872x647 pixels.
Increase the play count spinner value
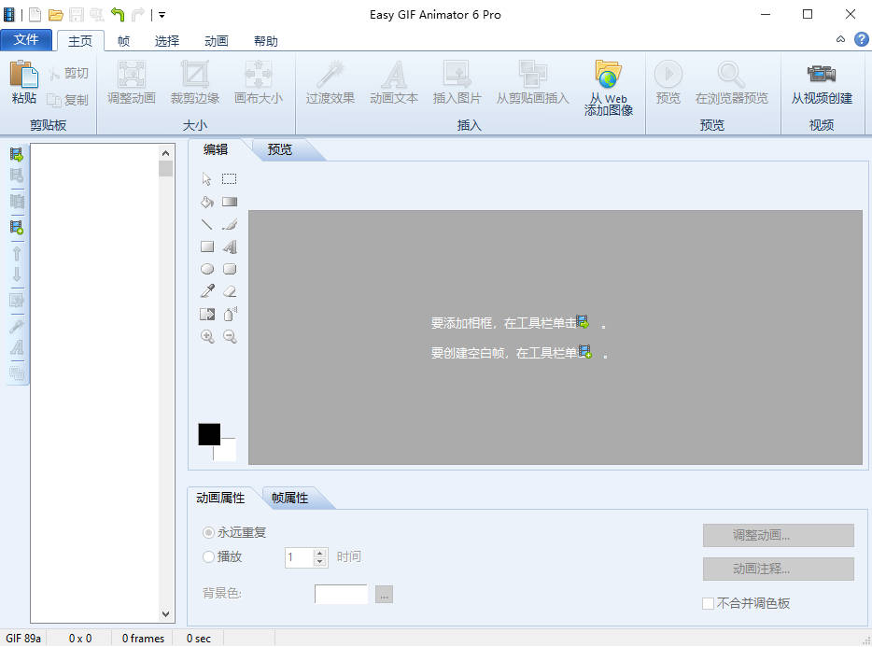(x=320, y=553)
